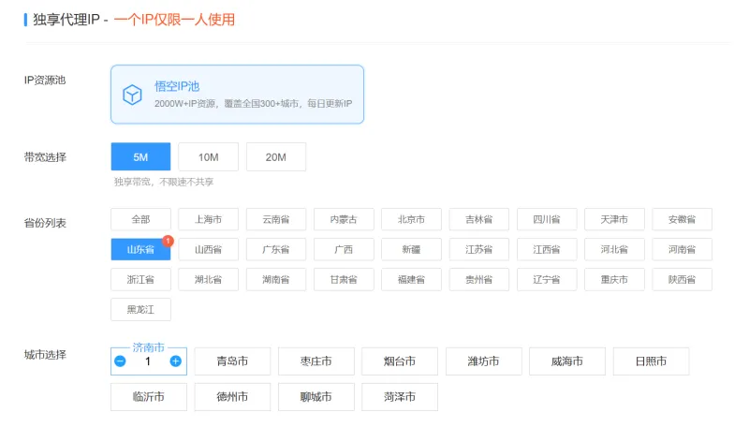Click the plus icon for 济南市 quantity
The image size is (749, 427).
pyautogui.click(x=176, y=361)
